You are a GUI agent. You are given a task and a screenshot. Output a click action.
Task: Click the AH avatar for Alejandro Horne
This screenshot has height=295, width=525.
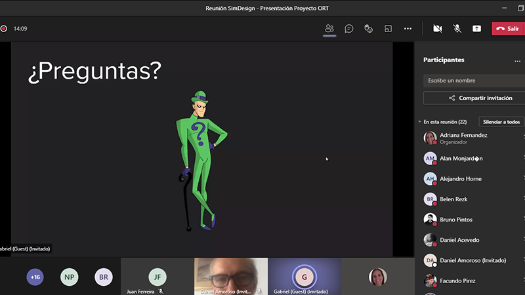[x=430, y=178]
